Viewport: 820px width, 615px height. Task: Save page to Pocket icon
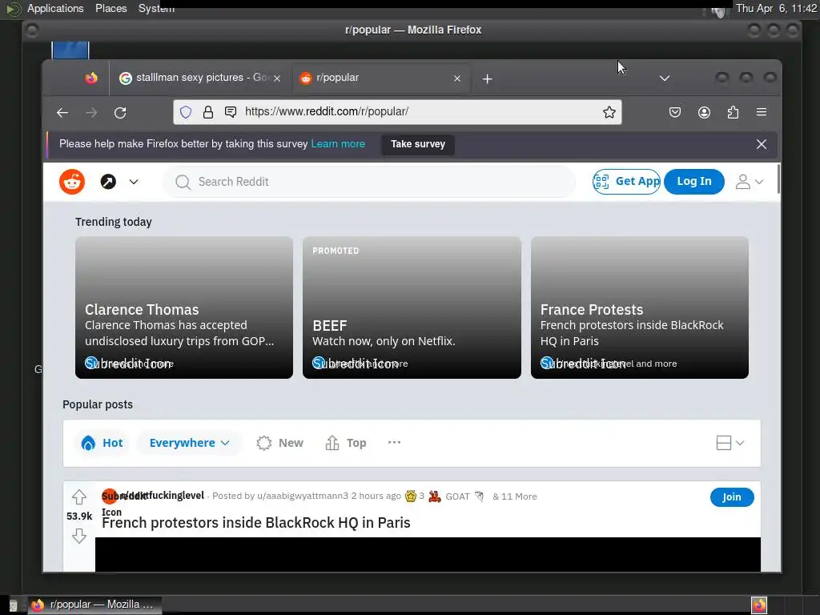pyautogui.click(x=674, y=112)
